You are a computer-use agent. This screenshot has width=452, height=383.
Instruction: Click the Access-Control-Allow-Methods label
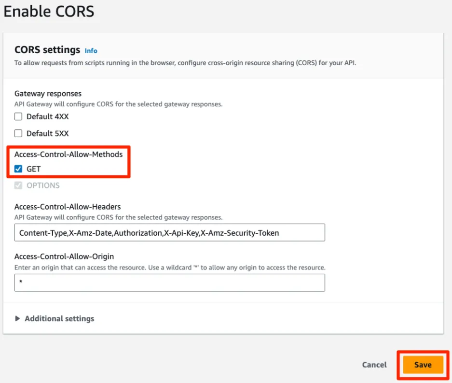[x=68, y=155]
